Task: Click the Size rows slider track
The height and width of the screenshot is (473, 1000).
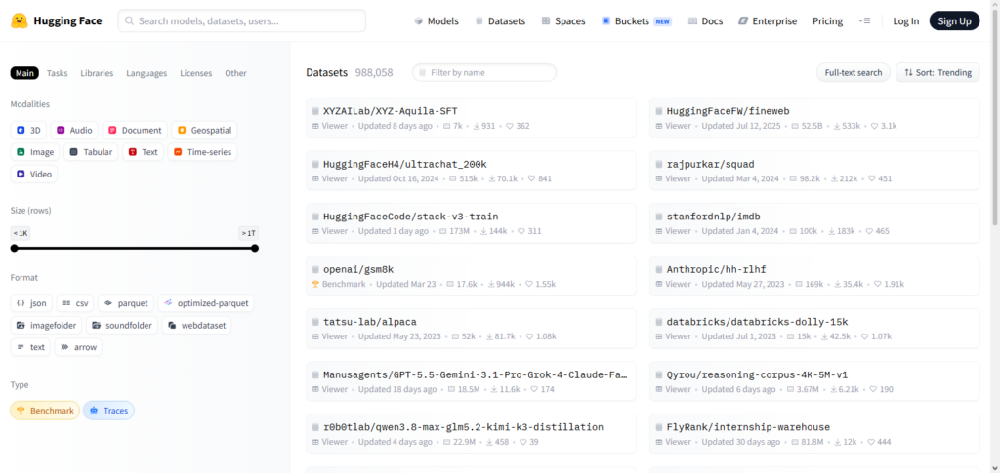Action: [x=134, y=249]
